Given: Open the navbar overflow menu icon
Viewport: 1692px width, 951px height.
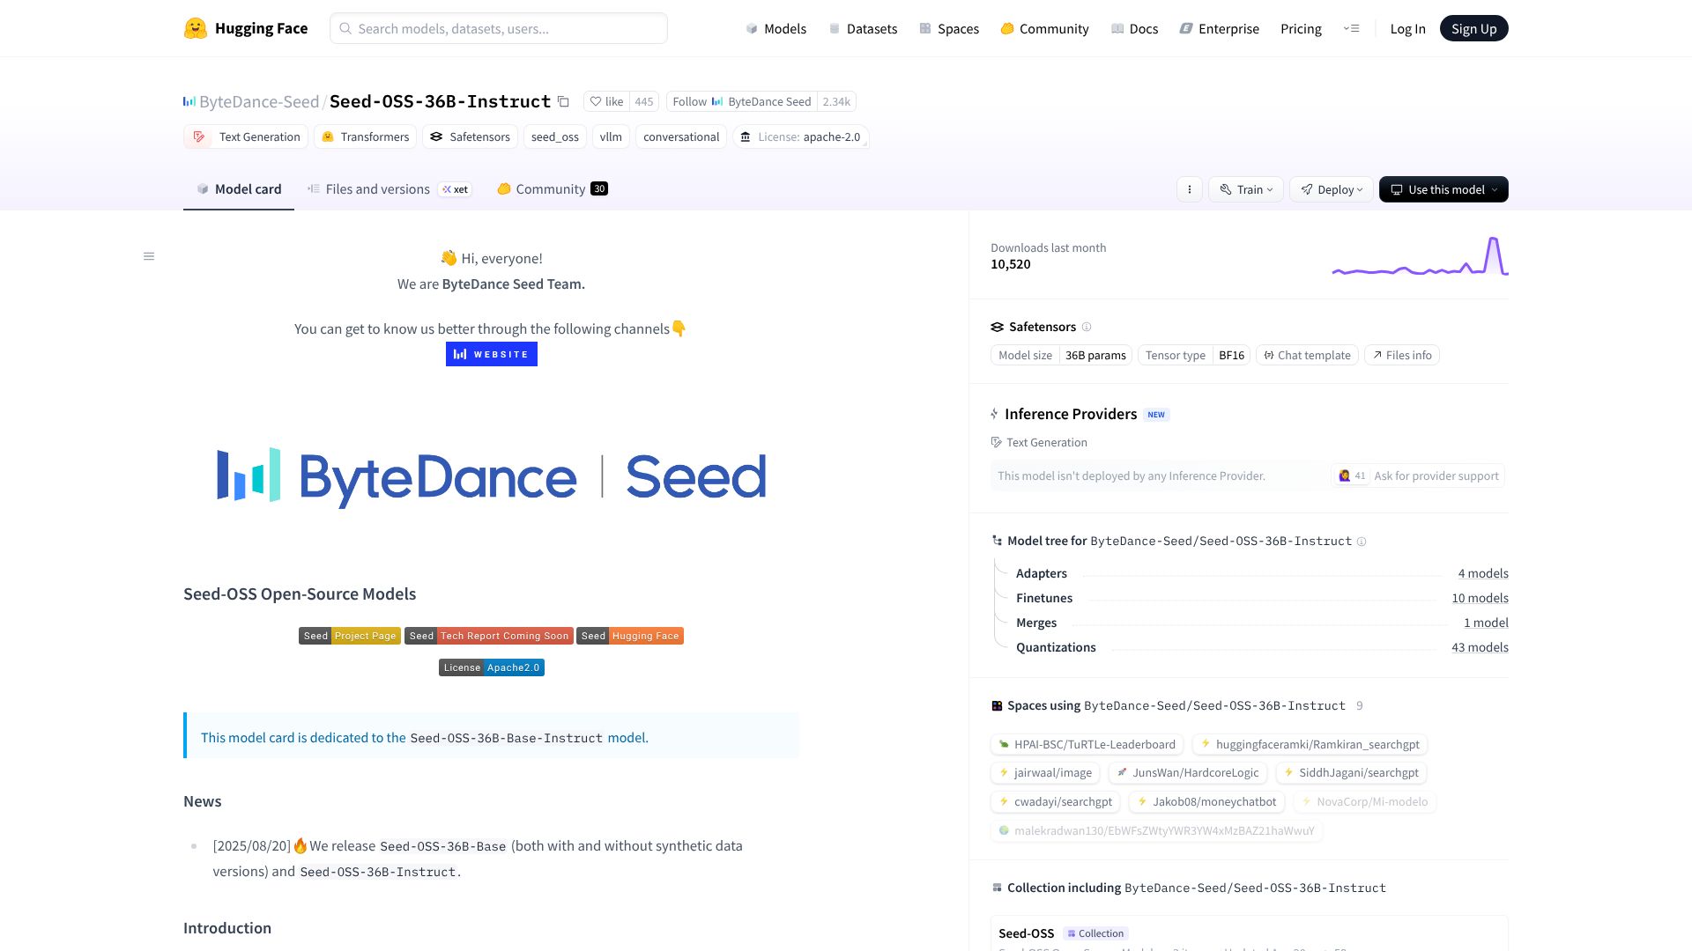Looking at the screenshot, I should tap(1351, 28).
